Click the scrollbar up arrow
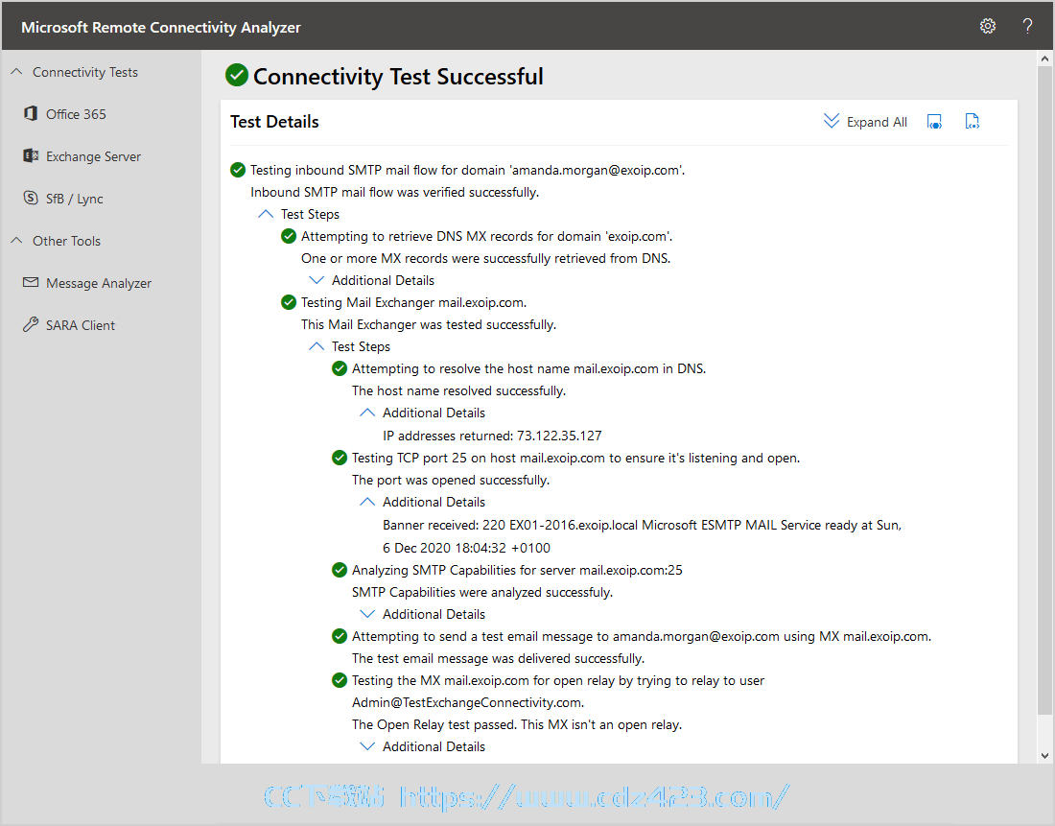Viewport: 1055px width, 826px height. pyautogui.click(x=1044, y=59)
